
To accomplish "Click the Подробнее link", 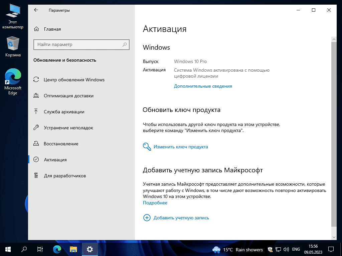I will point(155,203).
